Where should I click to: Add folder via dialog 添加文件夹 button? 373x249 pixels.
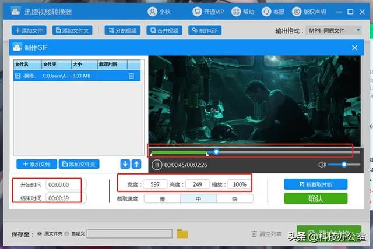coord(79,164)
